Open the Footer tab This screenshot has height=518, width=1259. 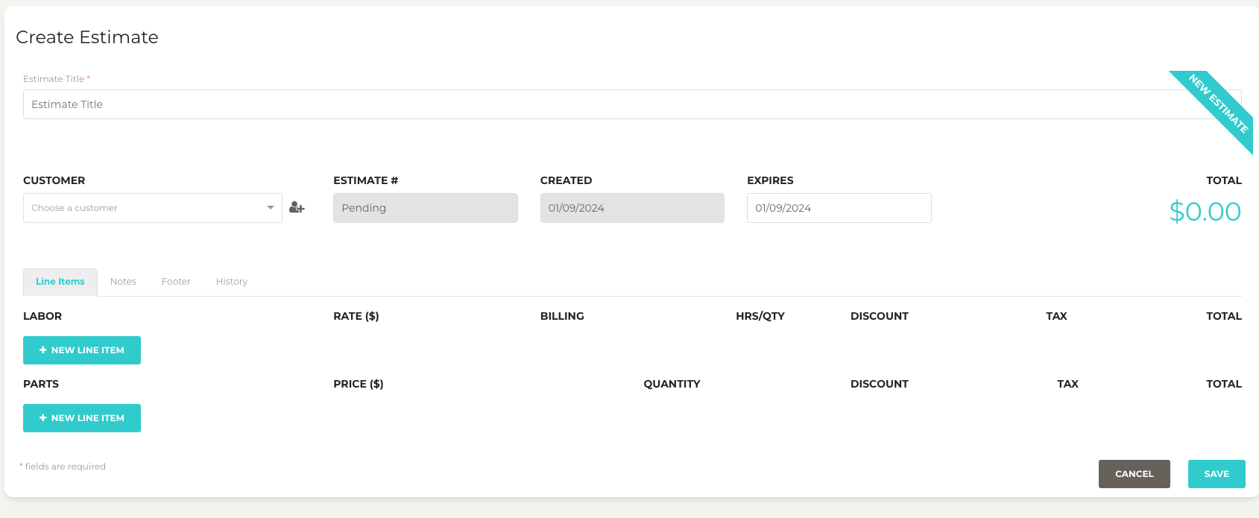click(x=176, y=282)
